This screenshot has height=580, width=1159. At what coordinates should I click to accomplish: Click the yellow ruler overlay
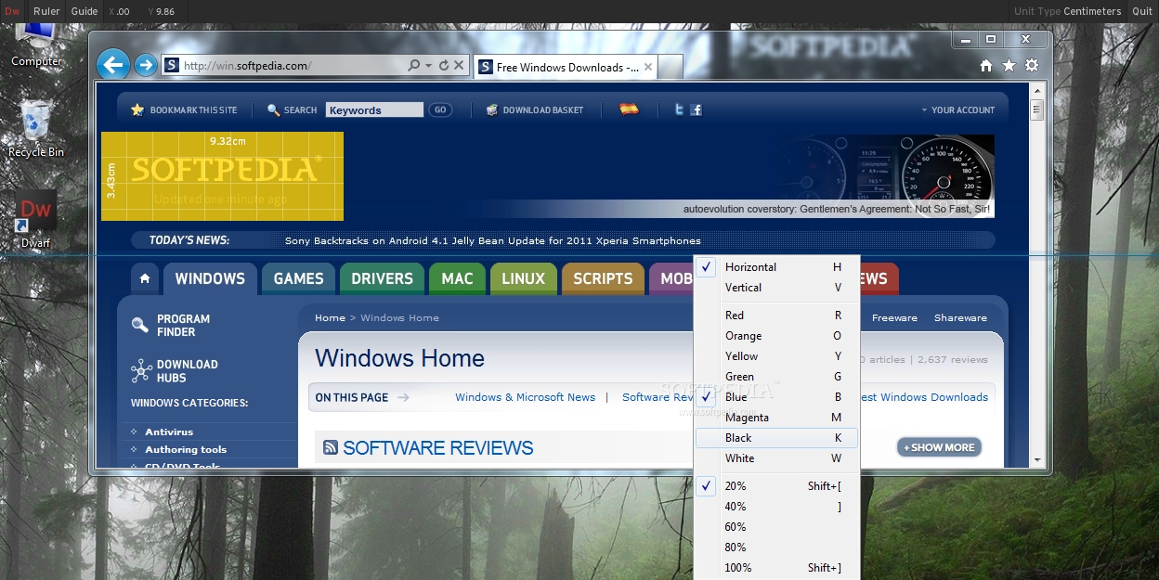(222, 176)
